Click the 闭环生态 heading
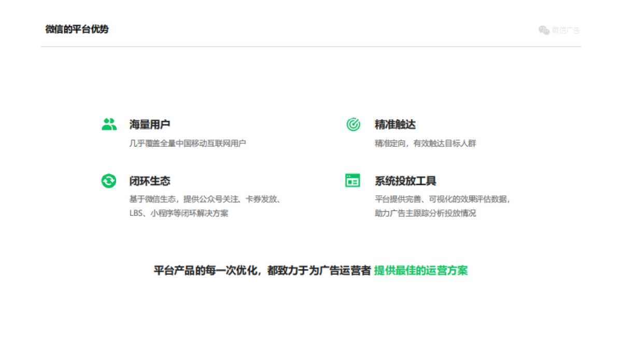This screenshot has height=350, width=622. tap(149, 180)
